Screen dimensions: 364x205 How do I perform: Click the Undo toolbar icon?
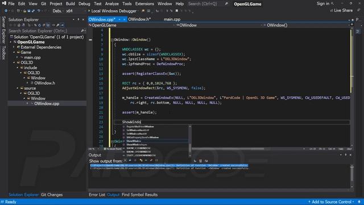click(x=39, y=11)
